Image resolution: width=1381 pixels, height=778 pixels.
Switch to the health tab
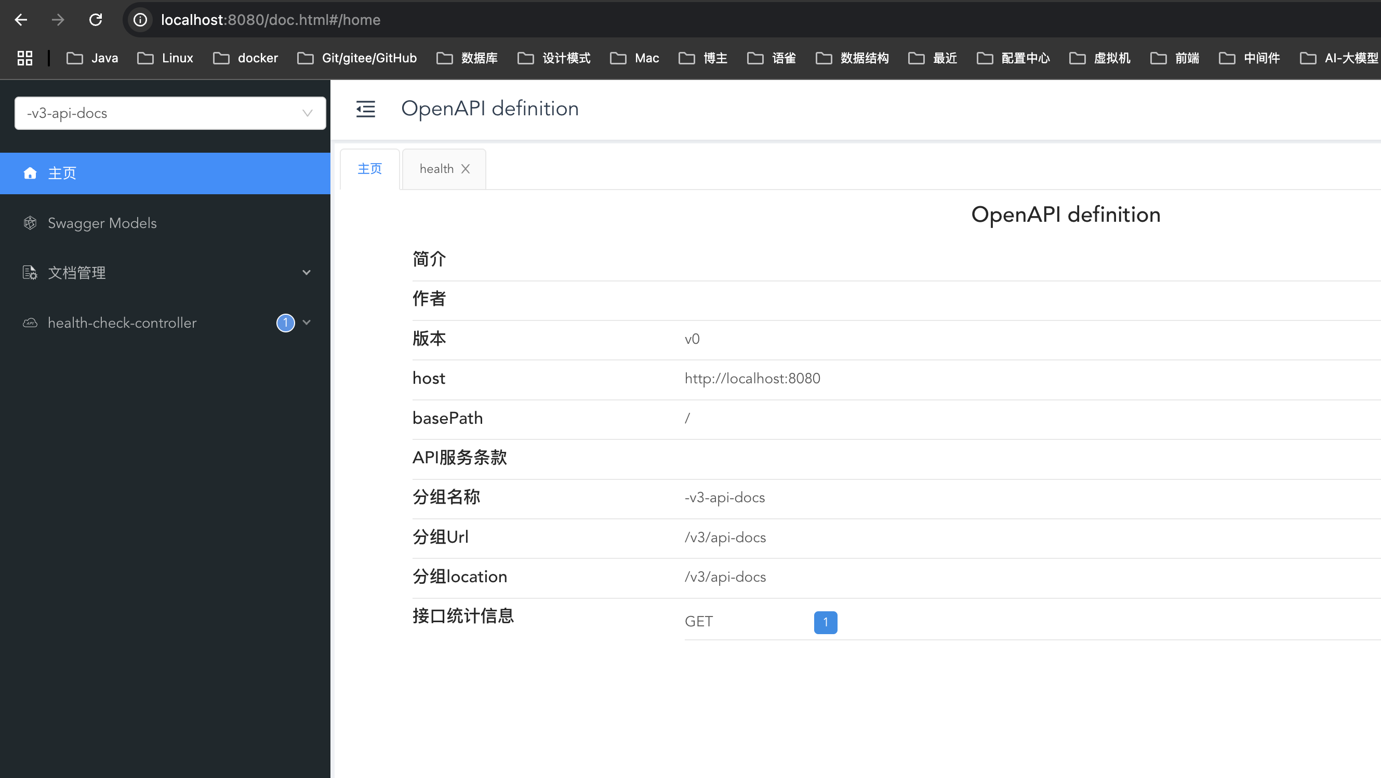(435, 168)
